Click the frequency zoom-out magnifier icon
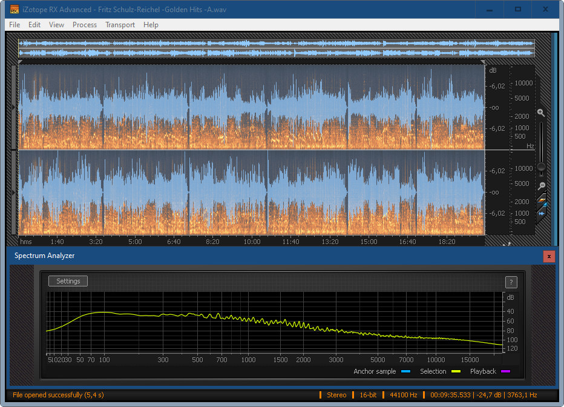The image size is (564, 407). coord(542,186)
